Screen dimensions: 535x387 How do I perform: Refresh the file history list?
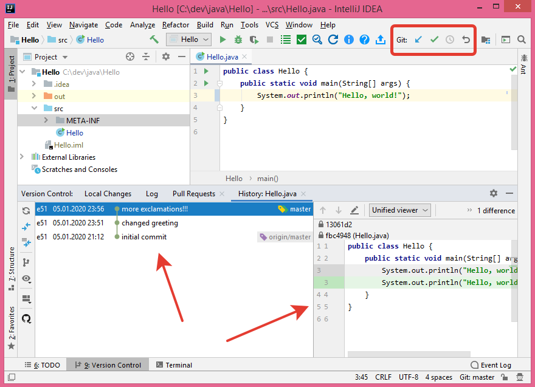point(26,211)
